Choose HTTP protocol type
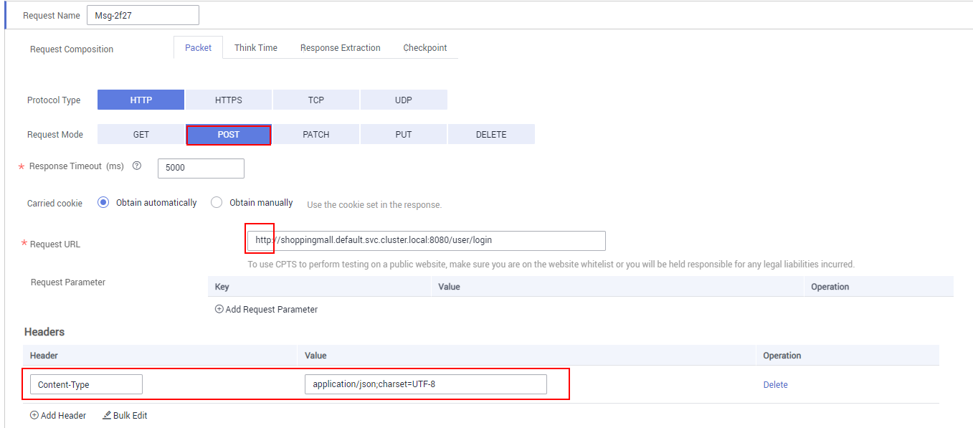Viewport: 973px width, 428px height. 141,100
